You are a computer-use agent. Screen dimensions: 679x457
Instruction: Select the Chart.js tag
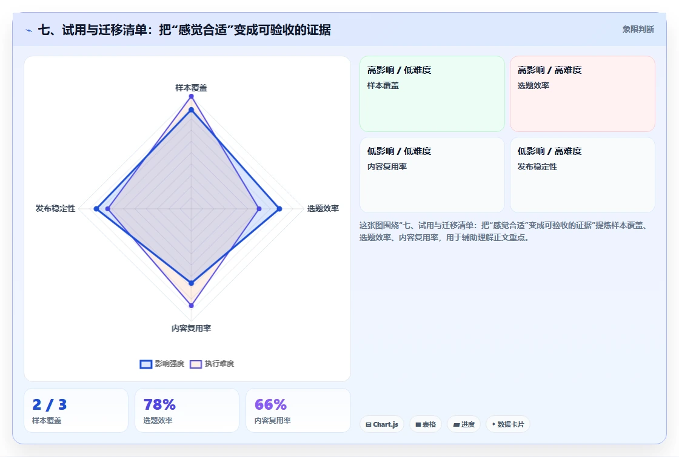click(381, 424)
